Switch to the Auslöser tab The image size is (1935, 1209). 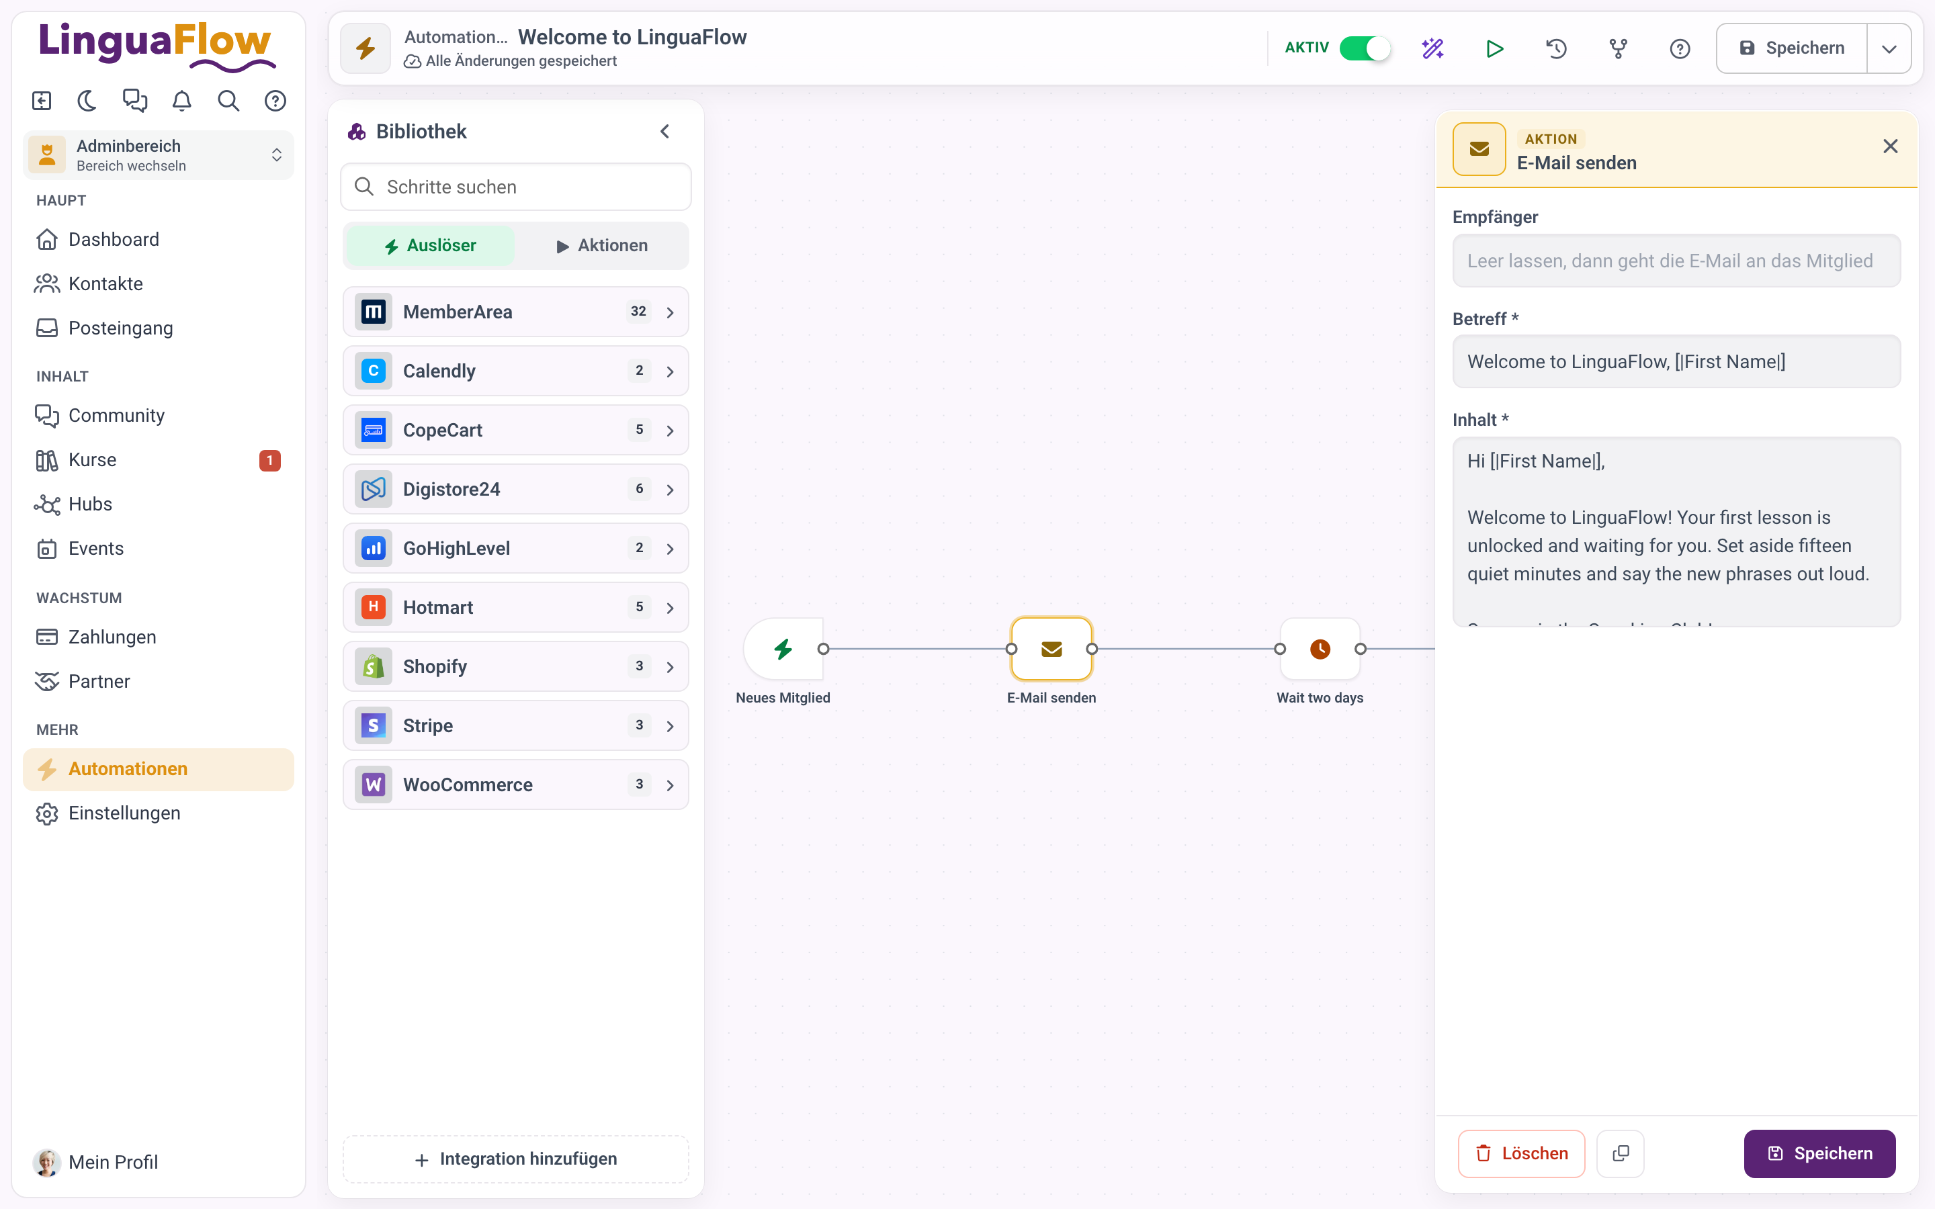pos(429,245)
